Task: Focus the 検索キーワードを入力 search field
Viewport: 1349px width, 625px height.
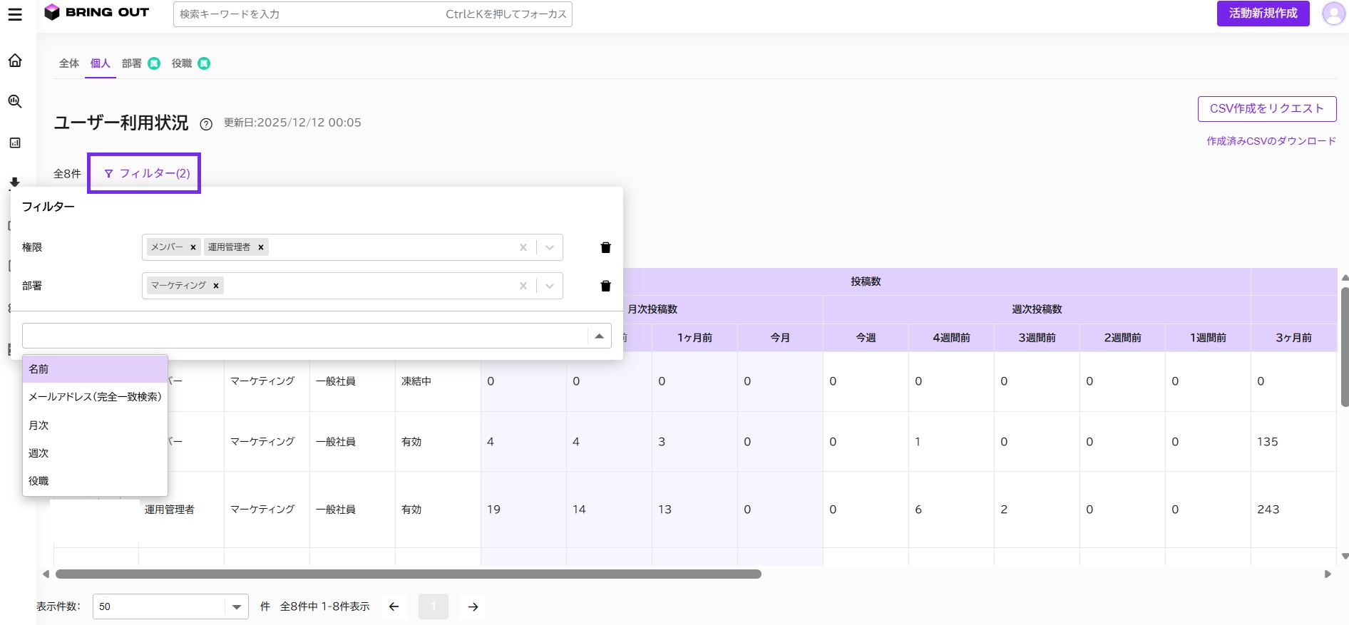Action: 372,14
